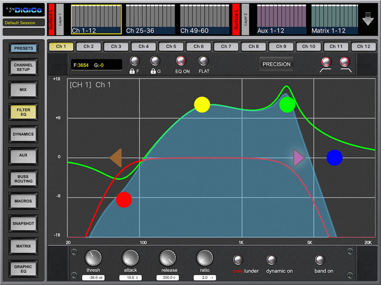Toggle the frequency lock F button
The height and width of the screenshot is (285, 381).
click(x=135, y=61)
